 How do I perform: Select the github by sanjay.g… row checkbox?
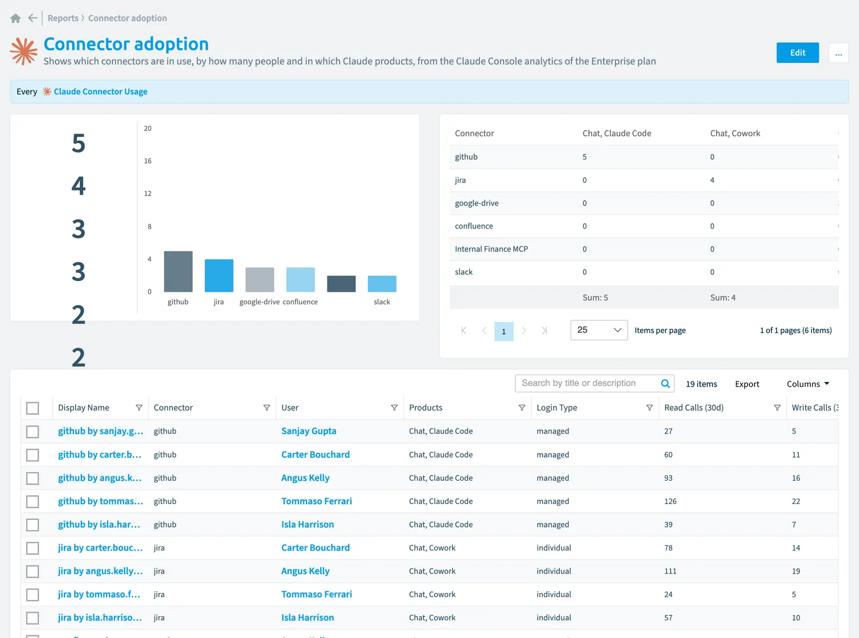click(x=33, y=432)
